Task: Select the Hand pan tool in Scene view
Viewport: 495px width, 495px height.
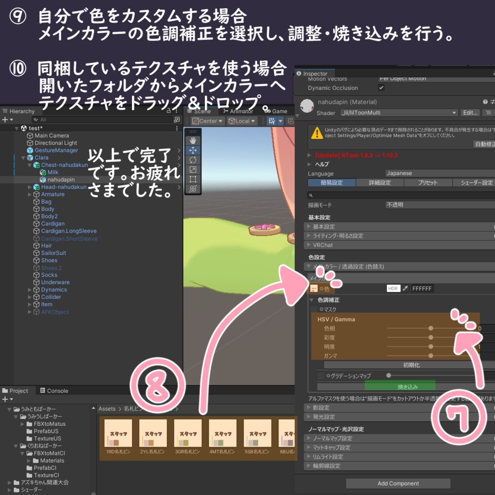Action: pos(193,141)
